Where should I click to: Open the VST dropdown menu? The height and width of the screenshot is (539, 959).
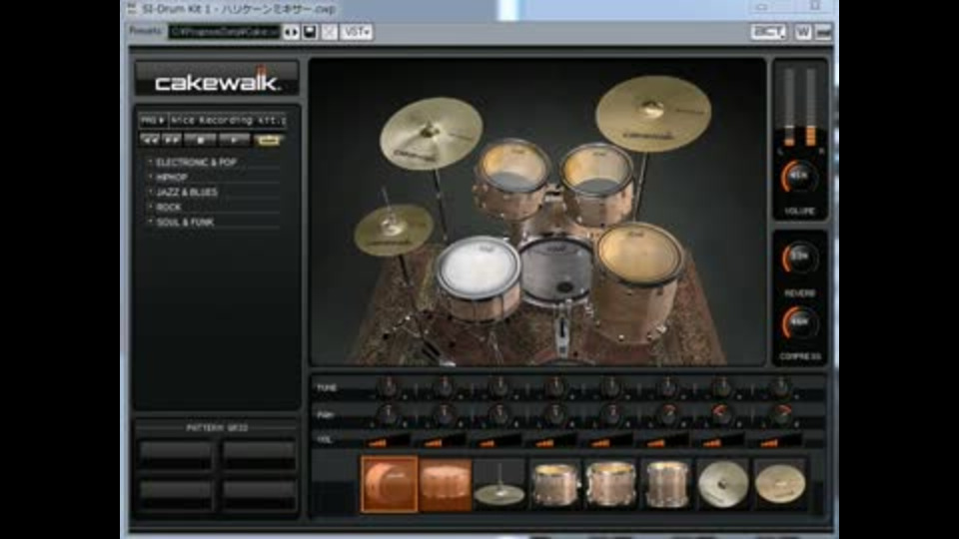(356, 32)
